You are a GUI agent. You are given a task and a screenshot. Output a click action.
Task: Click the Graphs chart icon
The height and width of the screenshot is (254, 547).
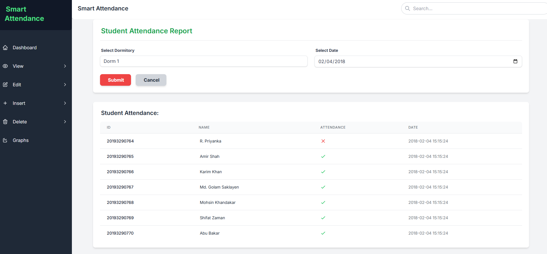click(5, 140)
